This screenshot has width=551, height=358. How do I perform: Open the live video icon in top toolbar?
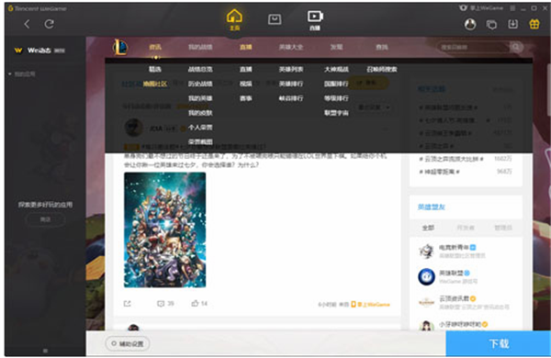tap(315, 20)
